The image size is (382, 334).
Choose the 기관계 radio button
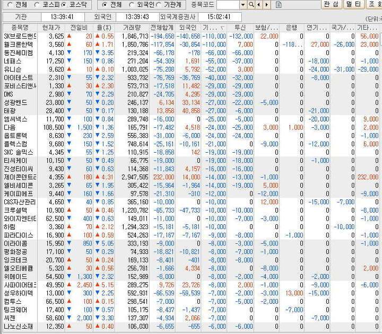click(158, 5)
